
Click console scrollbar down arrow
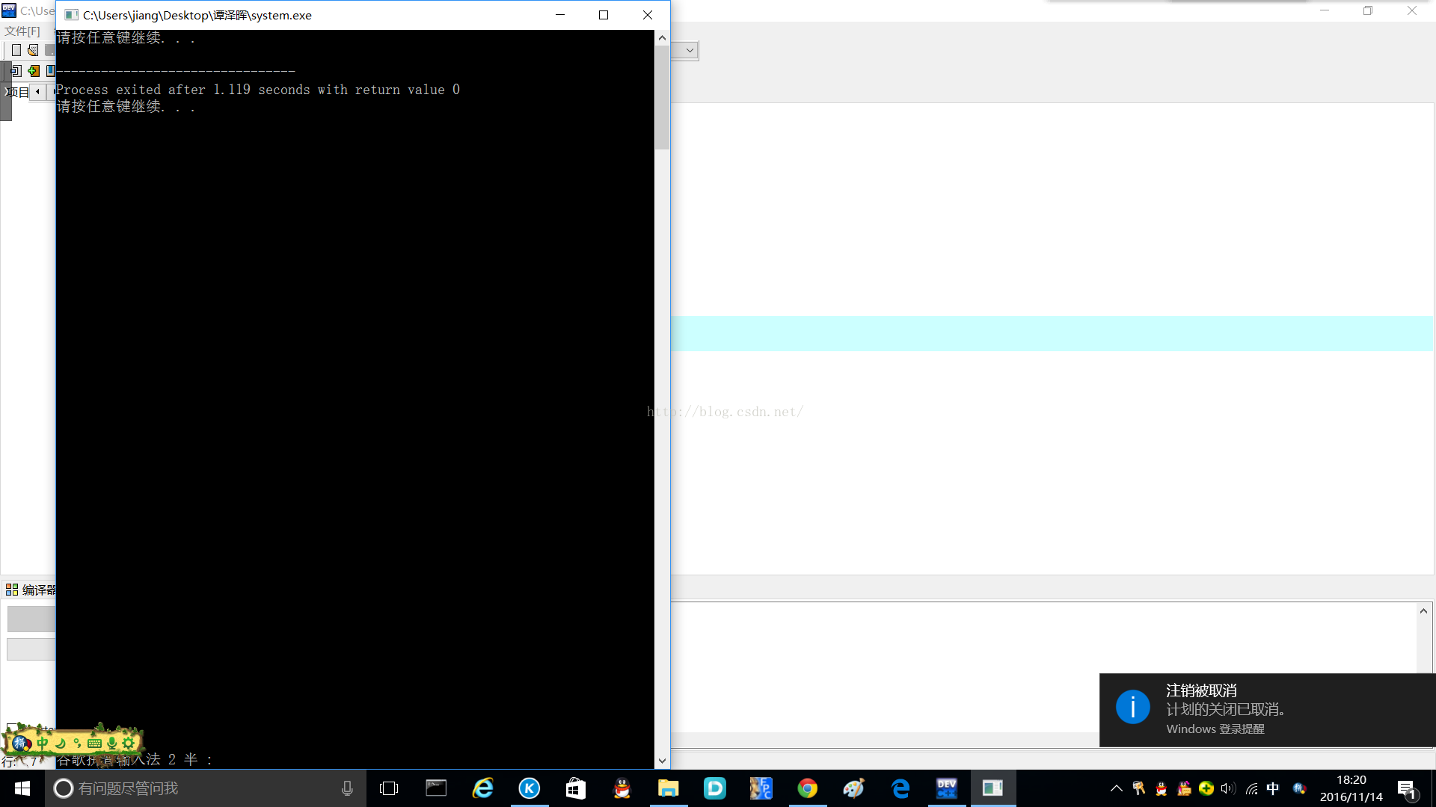click(x=662, y=761)
